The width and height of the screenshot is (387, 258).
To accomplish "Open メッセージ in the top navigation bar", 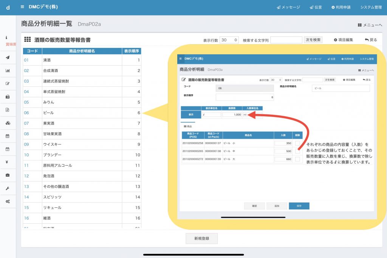I will click(x=288, y=7).
